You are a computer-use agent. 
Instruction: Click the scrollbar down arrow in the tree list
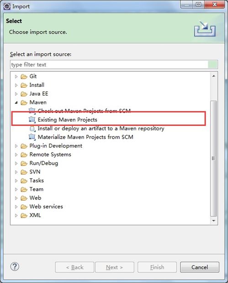coord(214,220)
